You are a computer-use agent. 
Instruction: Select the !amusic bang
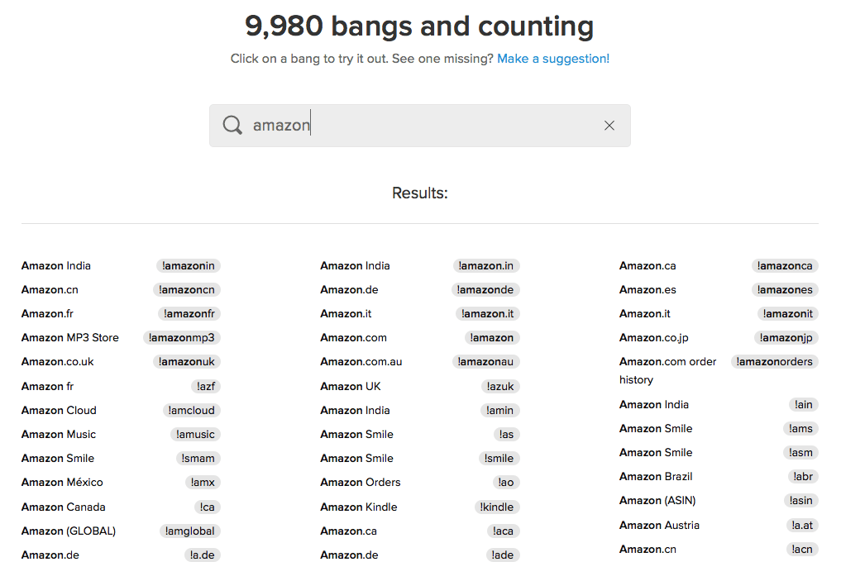click(195, 435)
